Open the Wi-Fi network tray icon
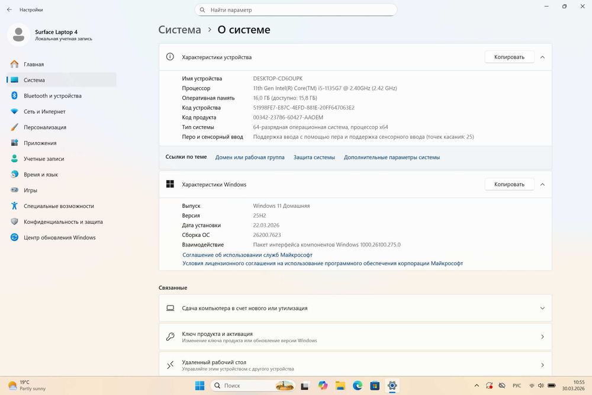Viewport: 592px width, 395px height. (x=532, y=386)
